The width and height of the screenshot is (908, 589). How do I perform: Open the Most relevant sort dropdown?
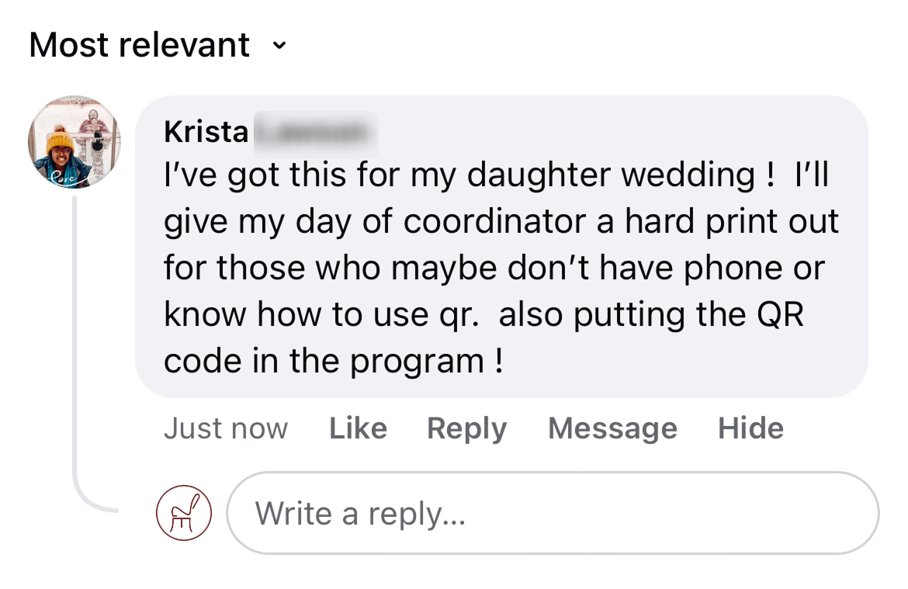point(140,45)
